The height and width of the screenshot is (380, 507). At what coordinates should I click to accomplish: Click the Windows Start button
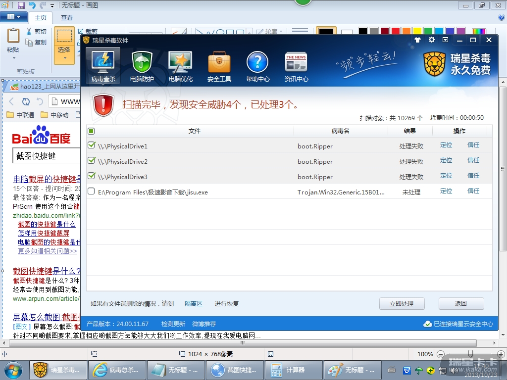point(13,370)
